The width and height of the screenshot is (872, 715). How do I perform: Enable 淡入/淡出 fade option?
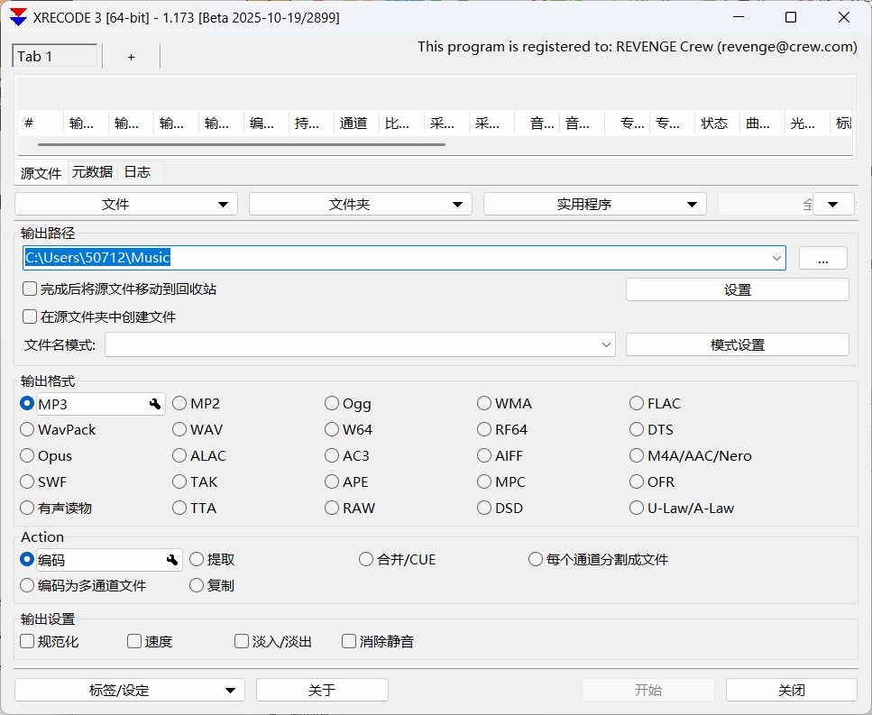[241, 641]
